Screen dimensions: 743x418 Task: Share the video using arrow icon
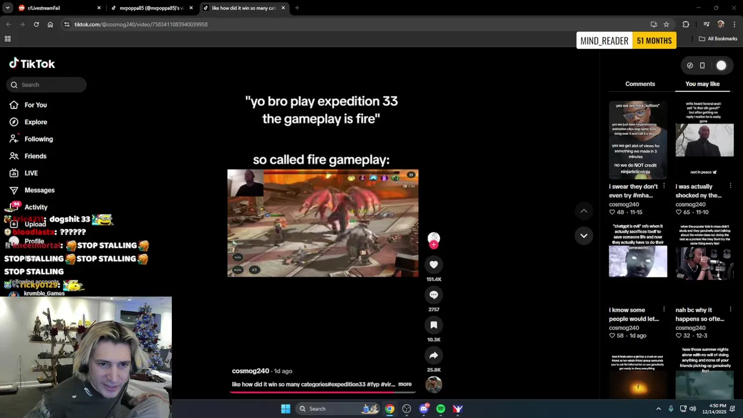(x=434, y=355)
